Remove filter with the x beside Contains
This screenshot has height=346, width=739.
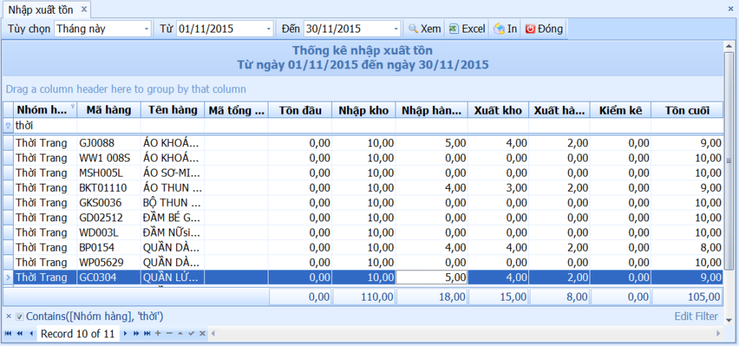pyautogui.click(x=9, y=317)
